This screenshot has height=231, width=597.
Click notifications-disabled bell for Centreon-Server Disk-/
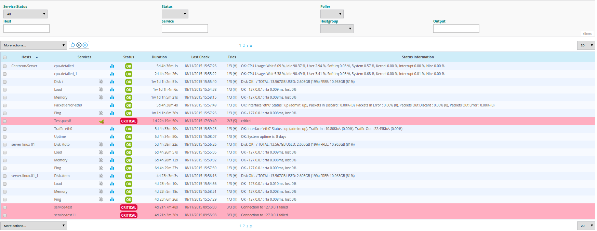[101, 82]
